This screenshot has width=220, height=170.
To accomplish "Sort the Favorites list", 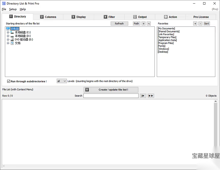I will pos(206,24).
